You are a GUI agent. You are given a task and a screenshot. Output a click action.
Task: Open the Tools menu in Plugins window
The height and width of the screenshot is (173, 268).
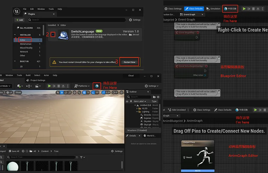click(51, 9)
